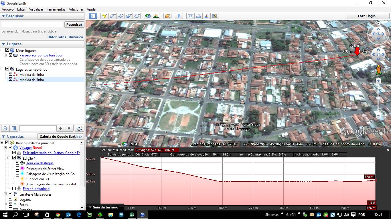Click the Print icon in toolbar
The height and width of the screenshot is (219, 391).
(x=198, y=16)
